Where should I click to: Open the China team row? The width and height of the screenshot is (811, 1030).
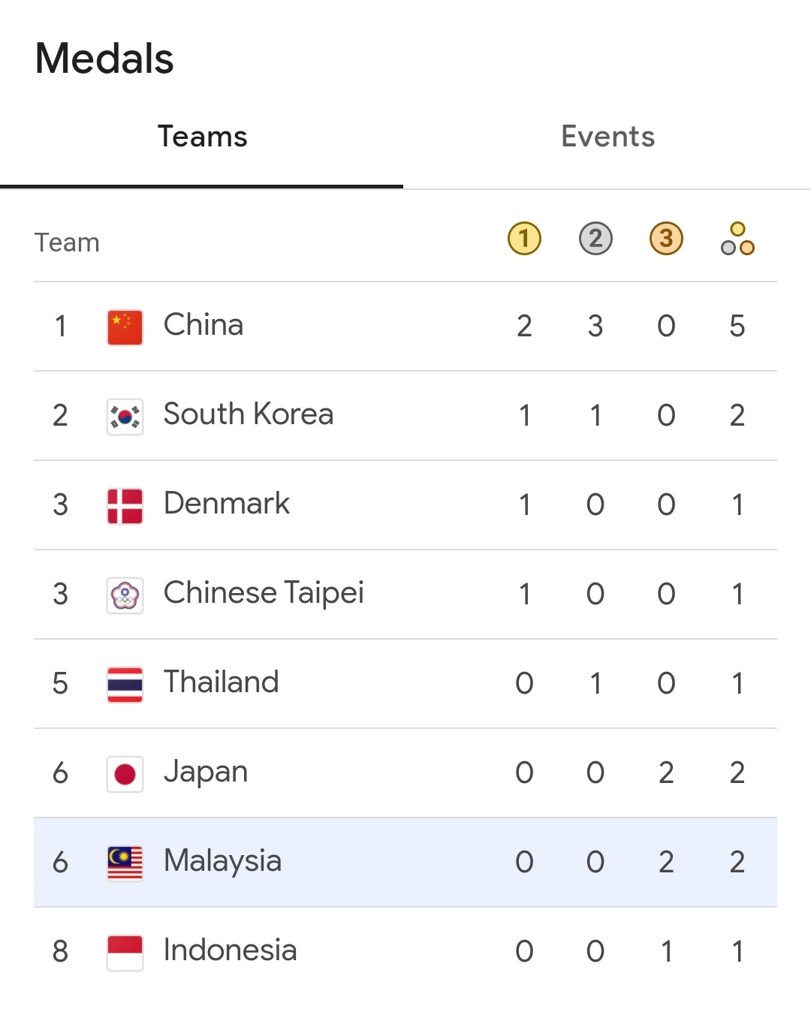[405, 327]
